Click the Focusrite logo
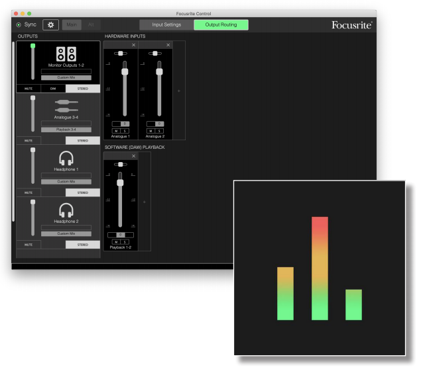The width and height of the screenshot is (425, 379). click(352, 25)
